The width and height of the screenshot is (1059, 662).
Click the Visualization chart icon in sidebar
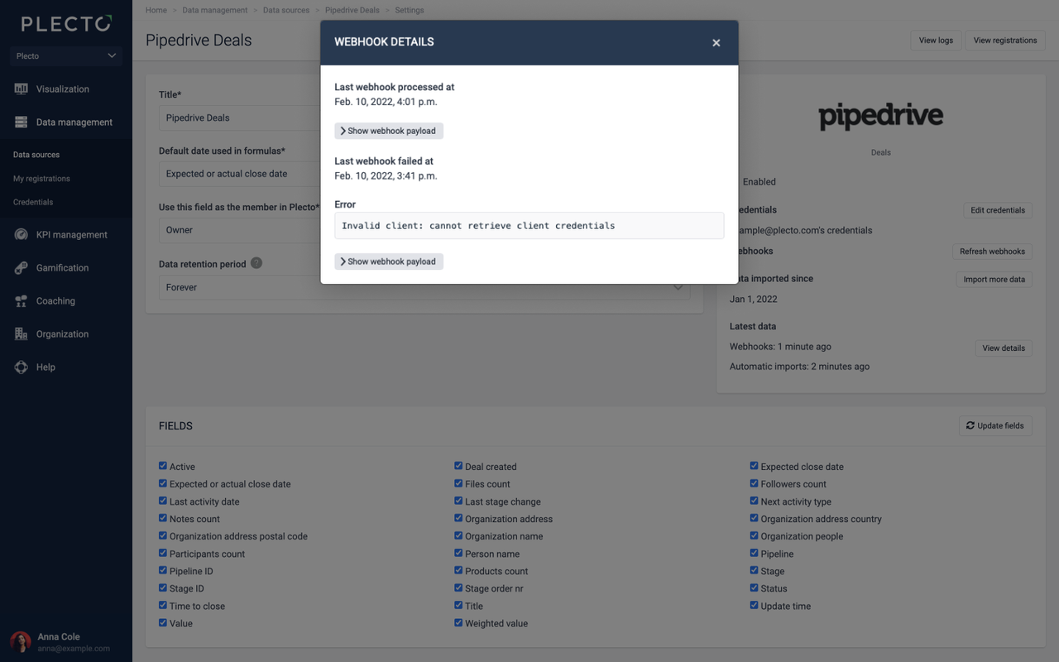22,89
